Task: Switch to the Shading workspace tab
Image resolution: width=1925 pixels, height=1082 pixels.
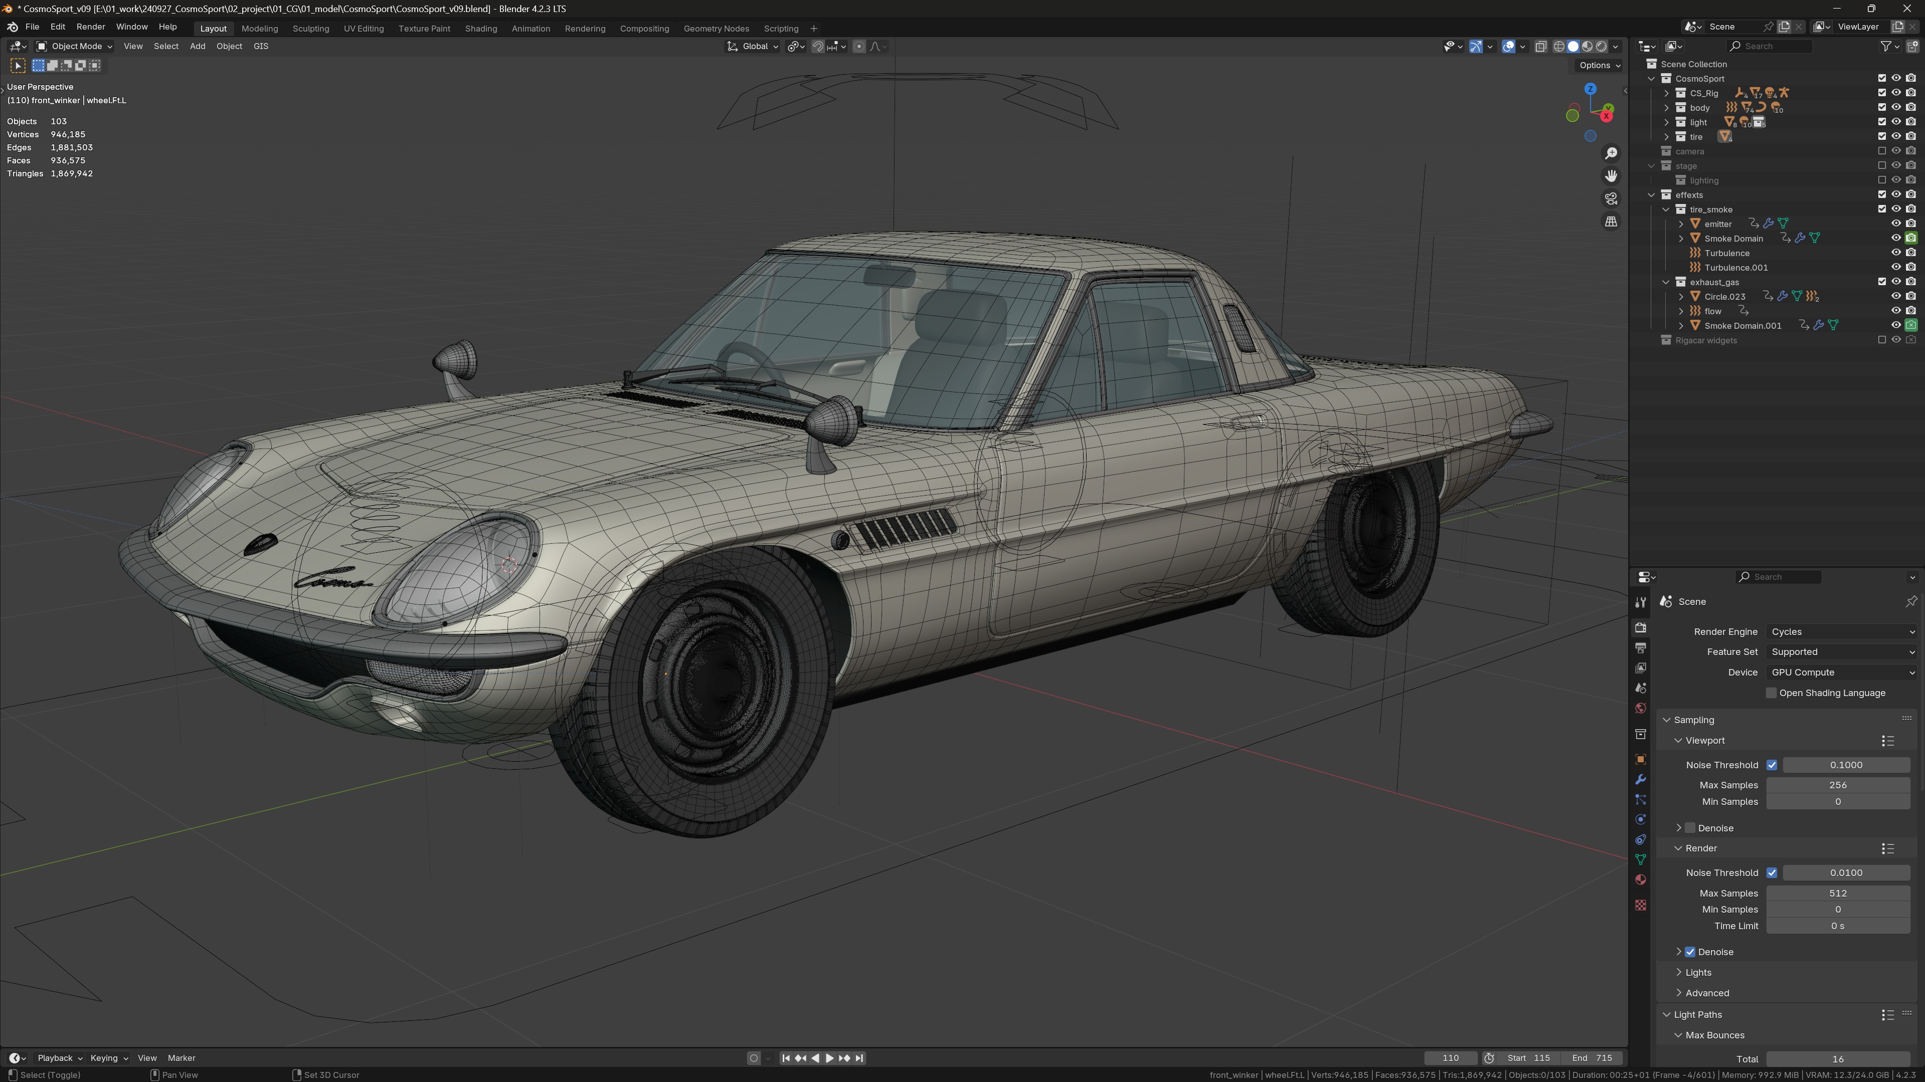Action: [x=480, y=29]
